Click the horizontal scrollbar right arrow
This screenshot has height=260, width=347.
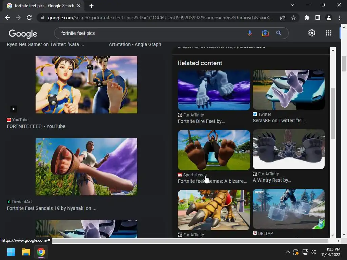tap(338, 241)
